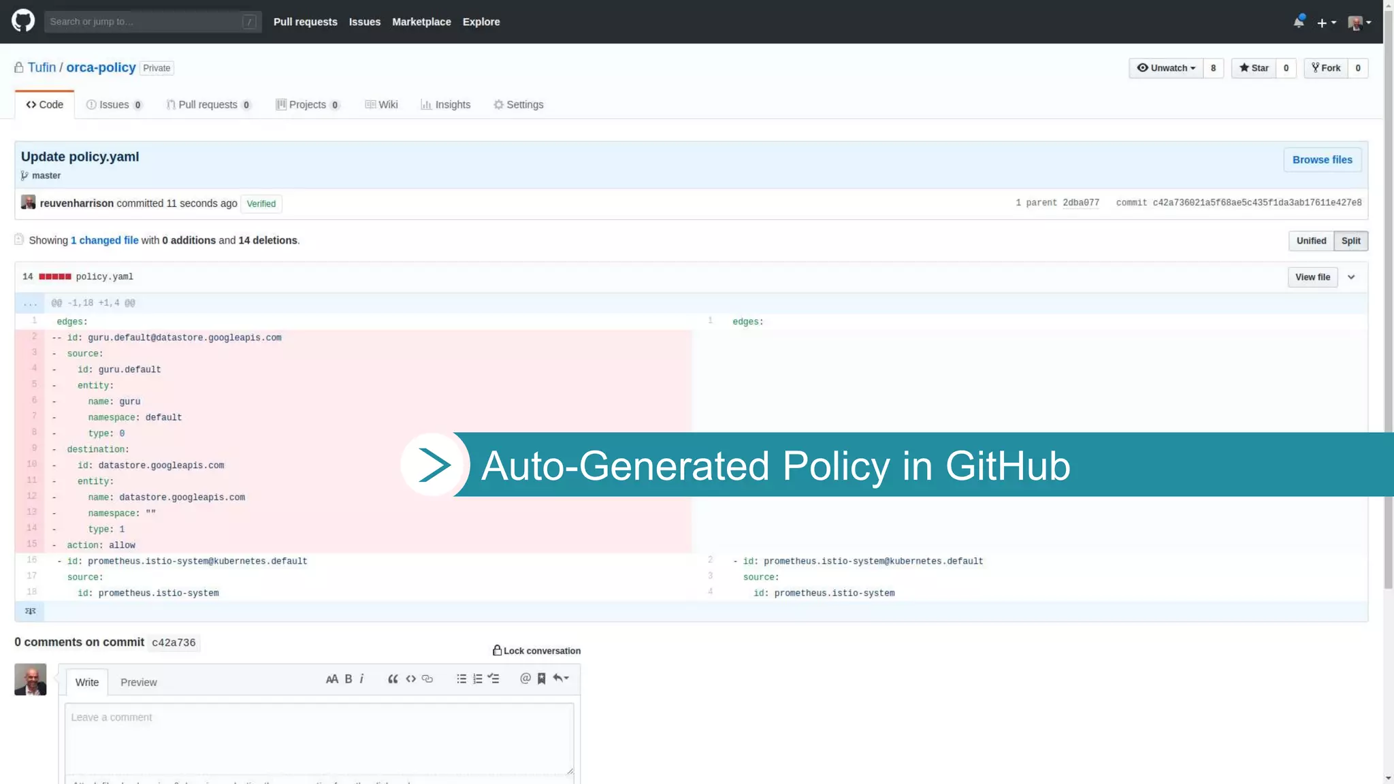This screenshot has height=784, width=1394.
Task: Switch to the repository Issues tab
Action: point(114,105)
